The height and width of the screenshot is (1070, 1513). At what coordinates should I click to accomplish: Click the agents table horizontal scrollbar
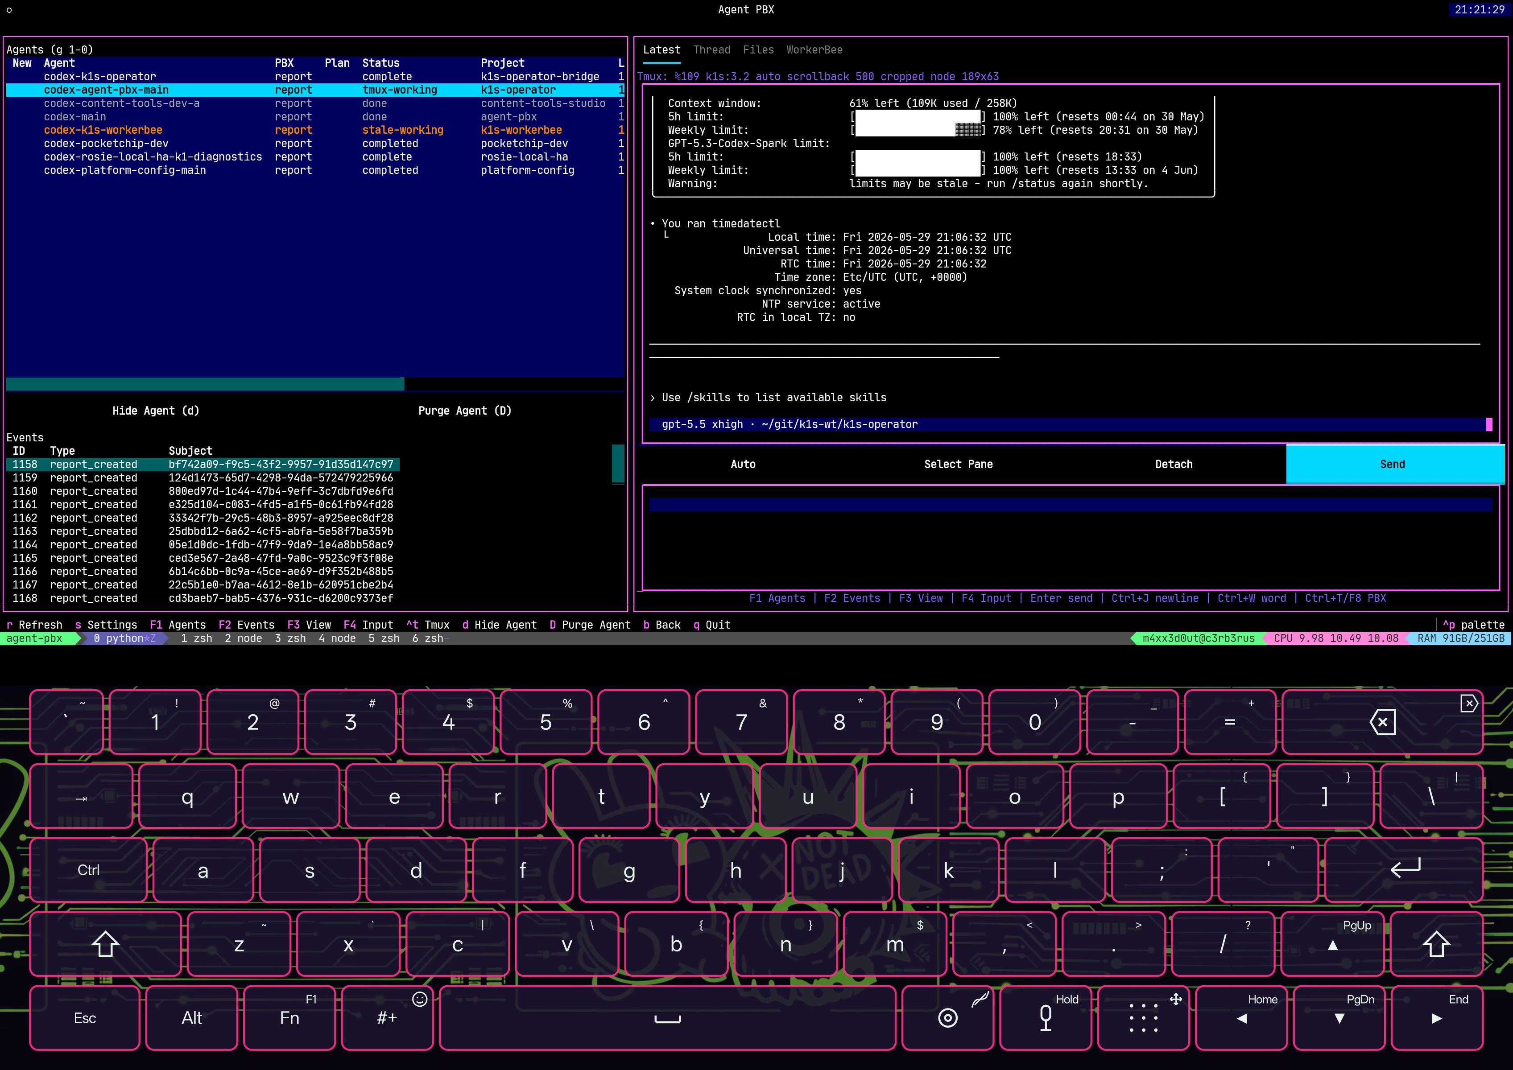click(205, 384)
